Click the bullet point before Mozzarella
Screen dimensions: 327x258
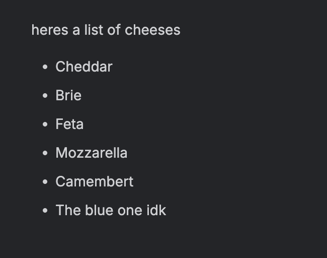[x=45, y=153]
